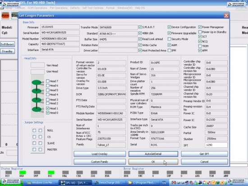Click the Firmware field in Base Info
The width and height of the screenshot is (248, 186).
coord(60,27)
